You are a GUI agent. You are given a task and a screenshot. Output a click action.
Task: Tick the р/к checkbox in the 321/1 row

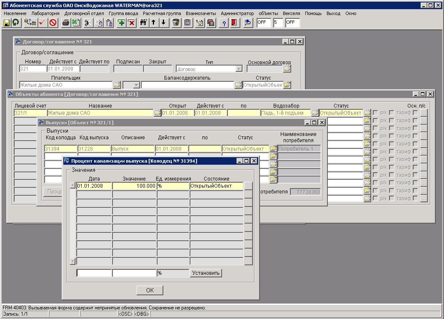pyautogui.click(x=375, y=113)
